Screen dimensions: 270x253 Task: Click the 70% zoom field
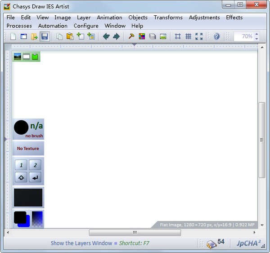244,36
